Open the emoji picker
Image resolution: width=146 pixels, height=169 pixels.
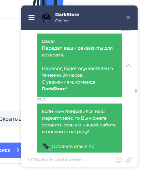click(119, 160)
